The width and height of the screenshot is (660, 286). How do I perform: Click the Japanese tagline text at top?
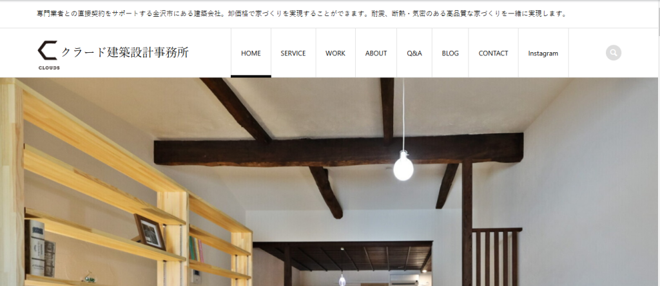coord(302,14)
